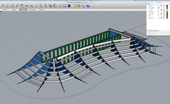Screen dimensions: 170x104
Task: Lock the Default layer
Action: pos(164,6)
